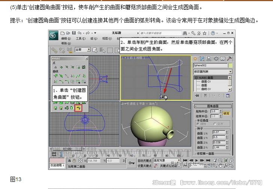
Task: Open the Modify panel tab
Action: tap(202, 59)
